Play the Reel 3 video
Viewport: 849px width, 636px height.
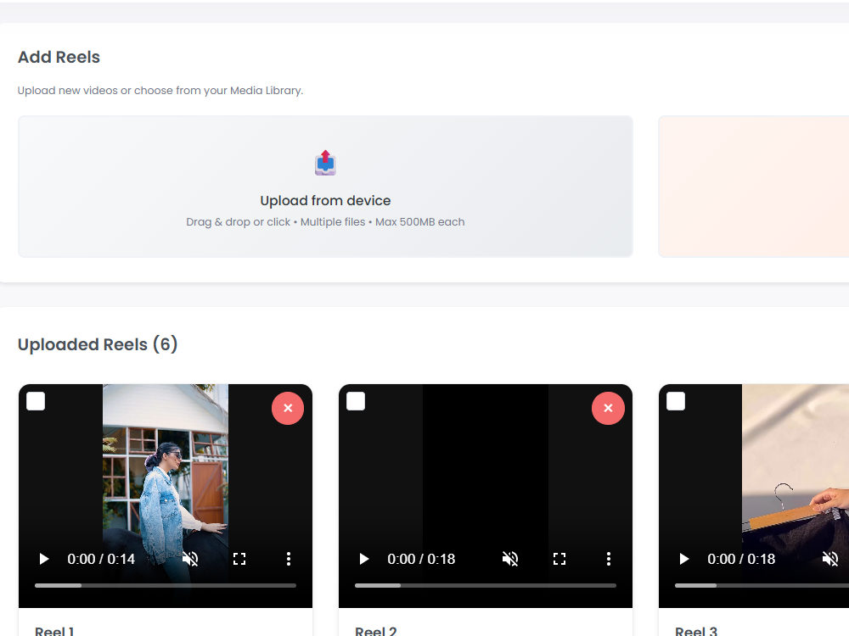tap(683, 559)
